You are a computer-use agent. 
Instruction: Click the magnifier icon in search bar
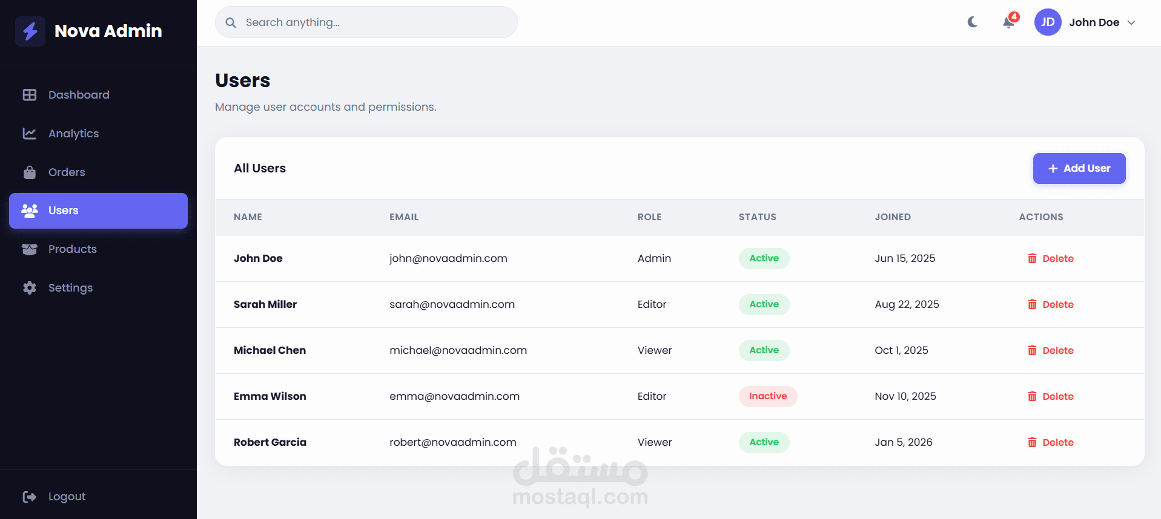pyautogui.click(x=231, y=22)
